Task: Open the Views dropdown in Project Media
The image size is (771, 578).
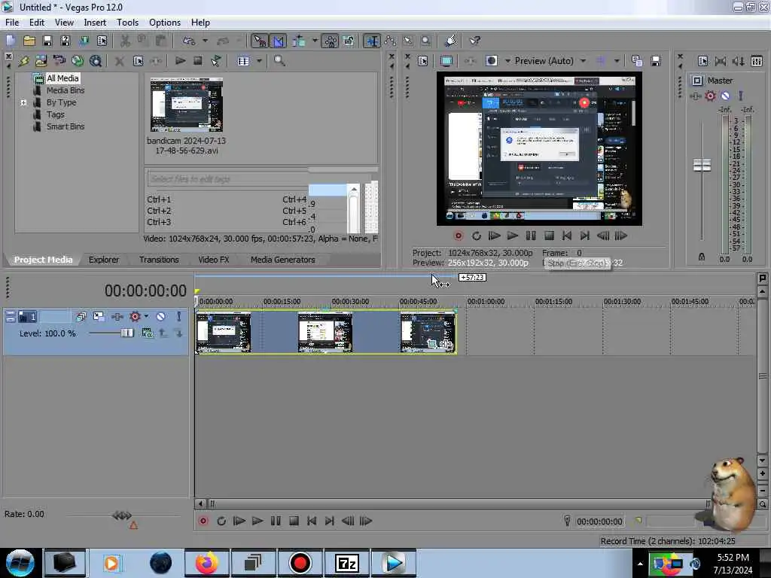Action: (259, 61)
